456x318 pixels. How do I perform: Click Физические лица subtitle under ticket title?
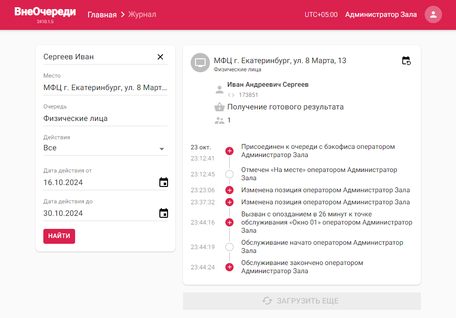click(x=237, y=69)
